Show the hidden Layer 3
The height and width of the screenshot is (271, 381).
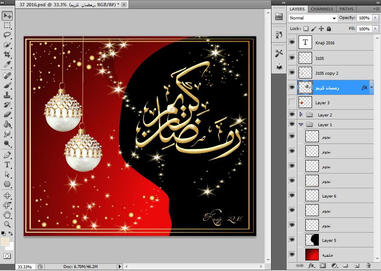point(292,103)
